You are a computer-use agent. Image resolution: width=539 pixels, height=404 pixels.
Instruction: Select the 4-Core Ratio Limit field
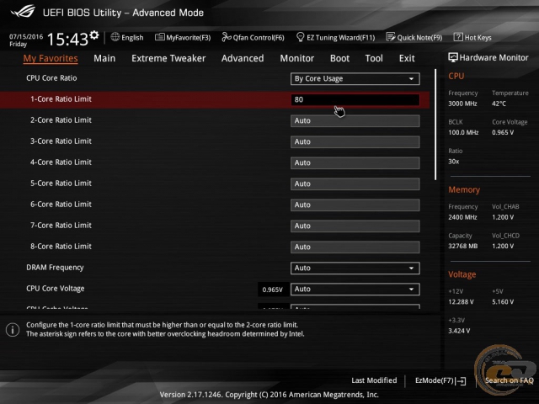(x=355, y=162)
